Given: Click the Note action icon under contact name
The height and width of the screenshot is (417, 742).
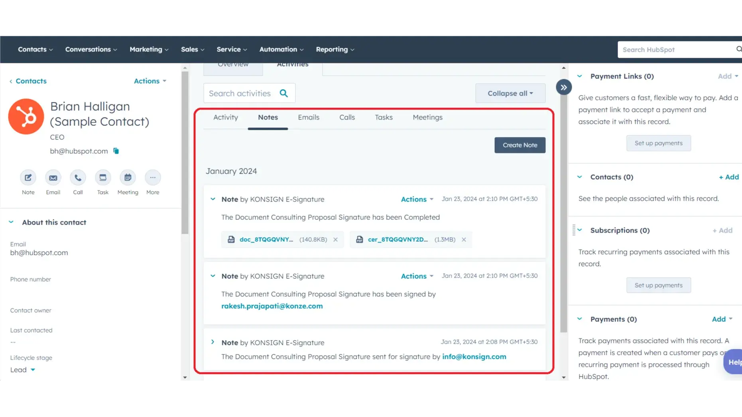Looking at the screenshot, I should click(x=28, y=178).
